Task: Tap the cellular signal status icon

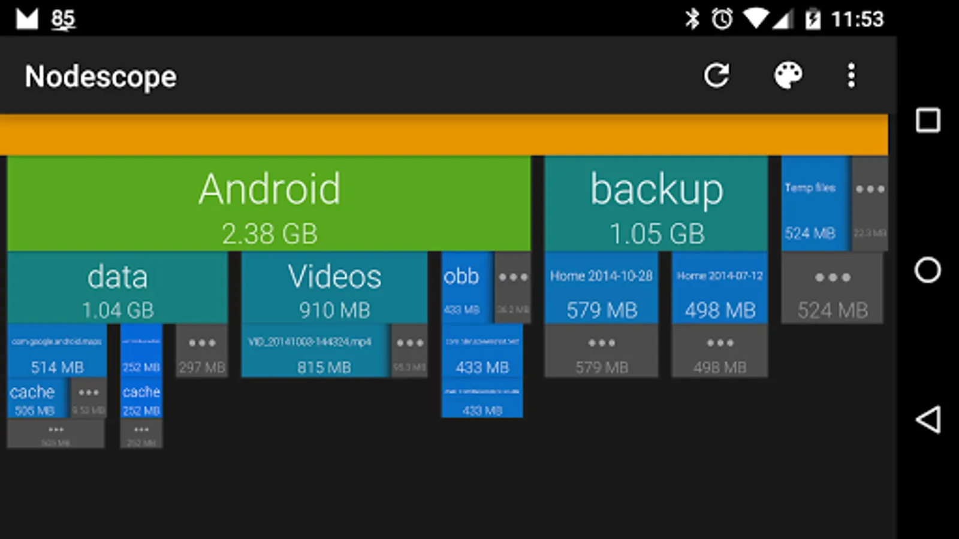Action: (x=782, y=19)
